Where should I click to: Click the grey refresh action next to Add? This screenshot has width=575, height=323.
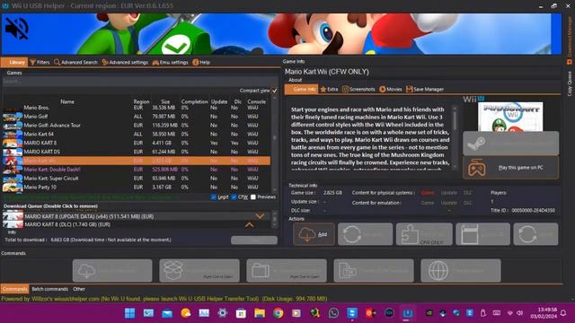pos(365,234)
